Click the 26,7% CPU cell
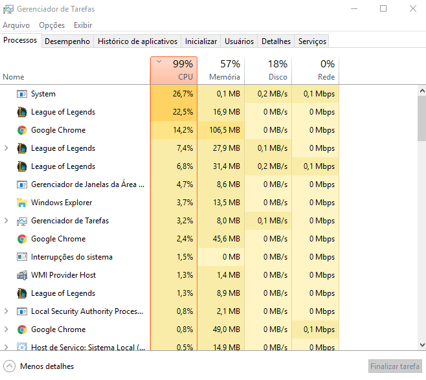426x380 pixels. click(x=174, y=94)
